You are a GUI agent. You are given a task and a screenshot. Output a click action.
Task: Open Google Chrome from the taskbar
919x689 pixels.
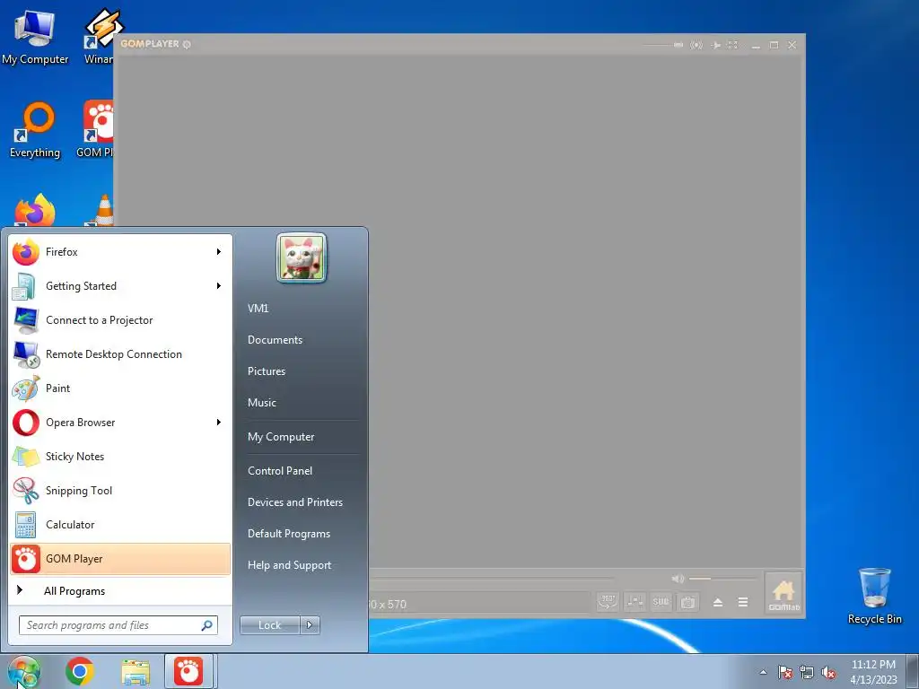tap(80, 671)
